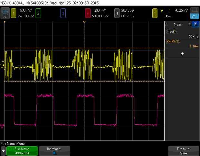
Task: Click the 60.55ms delay value
Action: coord(127,16)
